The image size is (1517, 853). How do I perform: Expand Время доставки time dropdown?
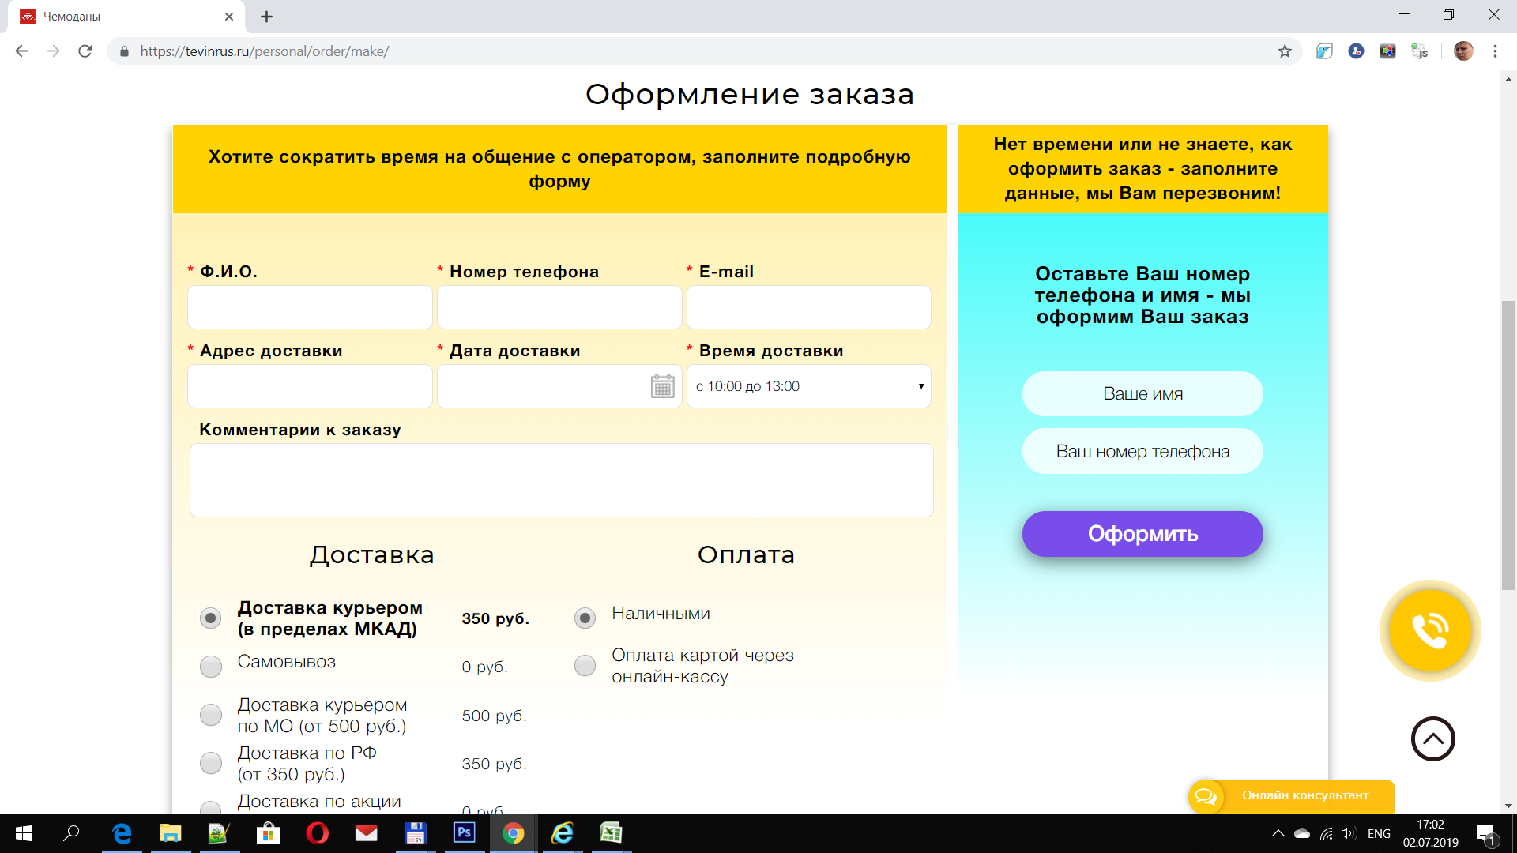808,386
